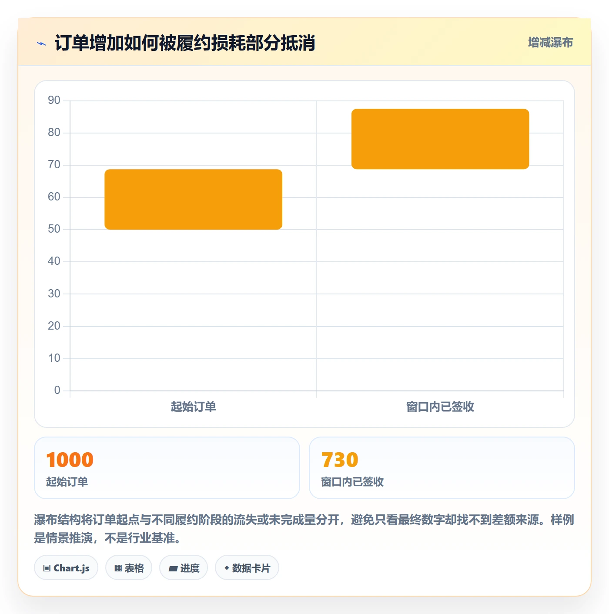609x614 pixels.
Task: Click the value 730
Action: coord(340,460)
